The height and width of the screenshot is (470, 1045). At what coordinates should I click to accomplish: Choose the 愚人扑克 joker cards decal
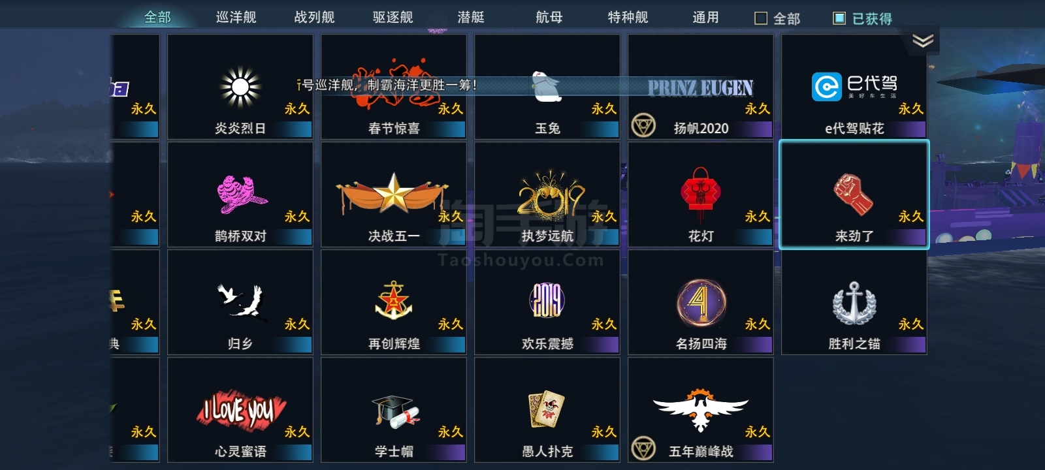click(547, 410)
